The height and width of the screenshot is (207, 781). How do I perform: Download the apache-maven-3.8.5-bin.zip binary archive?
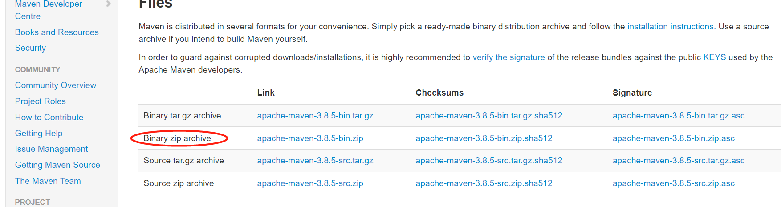(310, 138)
